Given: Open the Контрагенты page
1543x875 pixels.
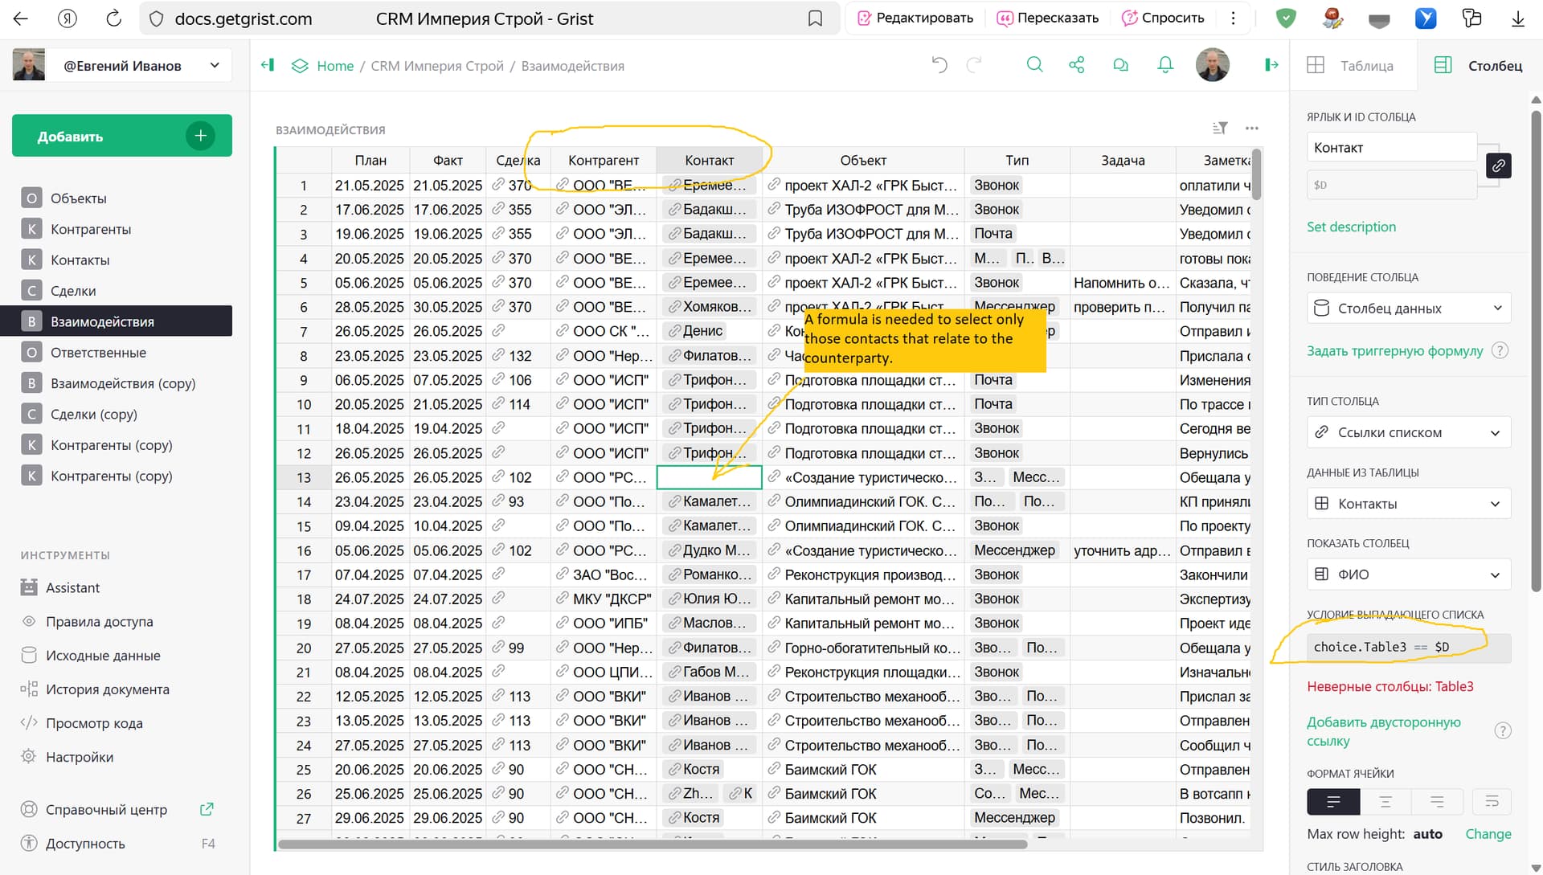Looking at the screenshot, I should (x=91, y=229).
